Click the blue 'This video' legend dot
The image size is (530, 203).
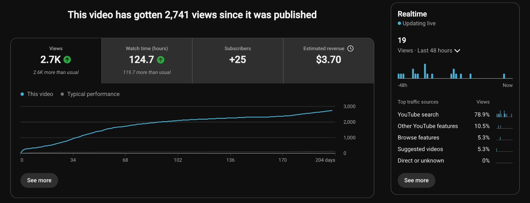click(22, 94)
